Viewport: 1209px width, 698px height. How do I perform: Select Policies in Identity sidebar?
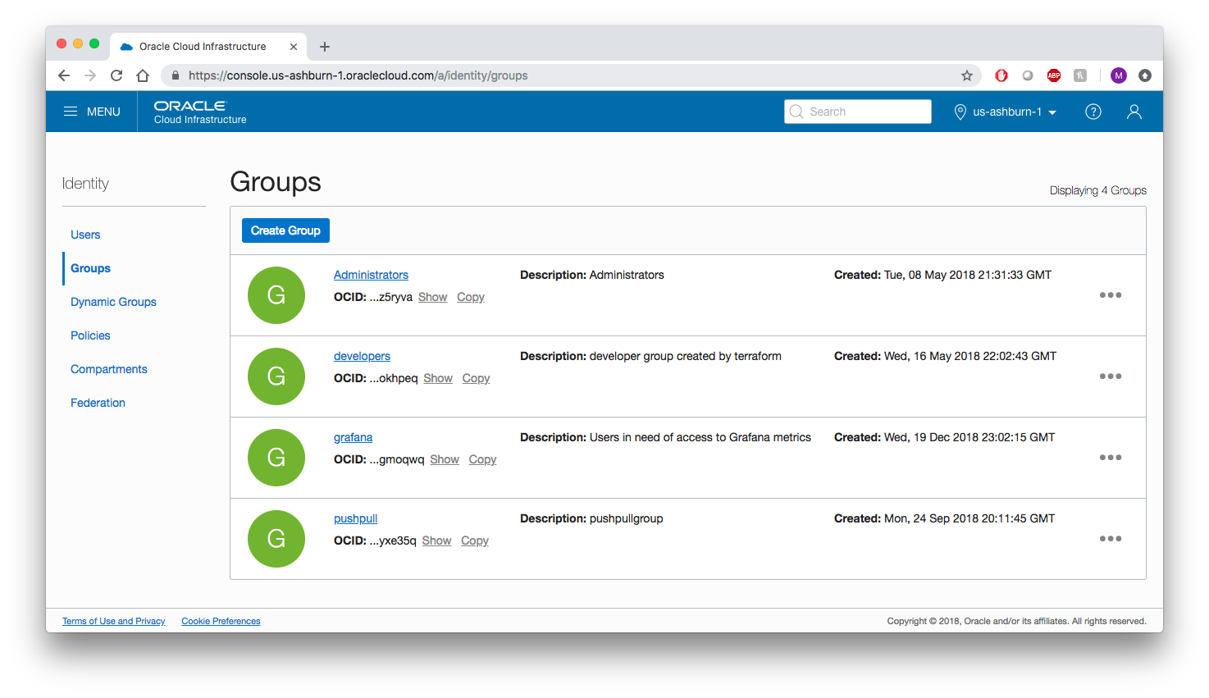coord(90,335)
